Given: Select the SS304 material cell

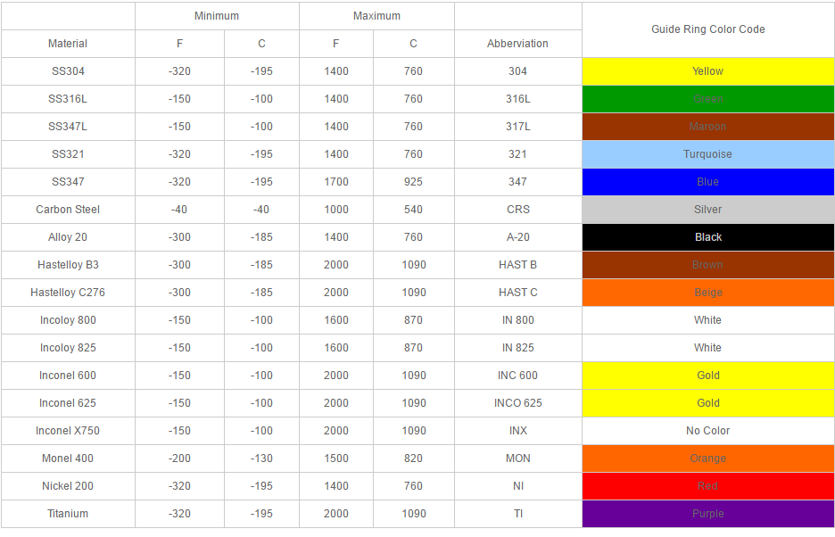Looking at the screenshot, I should pyautogui.click(x=68, y=71).
